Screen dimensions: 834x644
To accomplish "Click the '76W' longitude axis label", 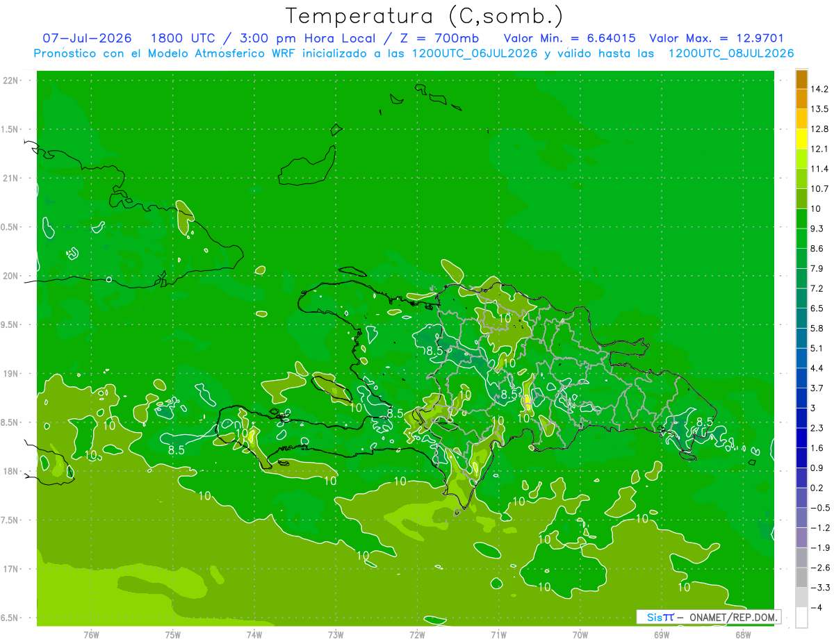I will coord(91,635).
